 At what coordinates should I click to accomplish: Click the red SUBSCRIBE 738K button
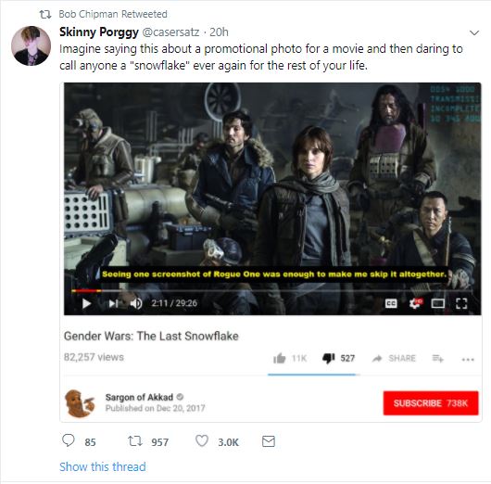coord(431,403)
